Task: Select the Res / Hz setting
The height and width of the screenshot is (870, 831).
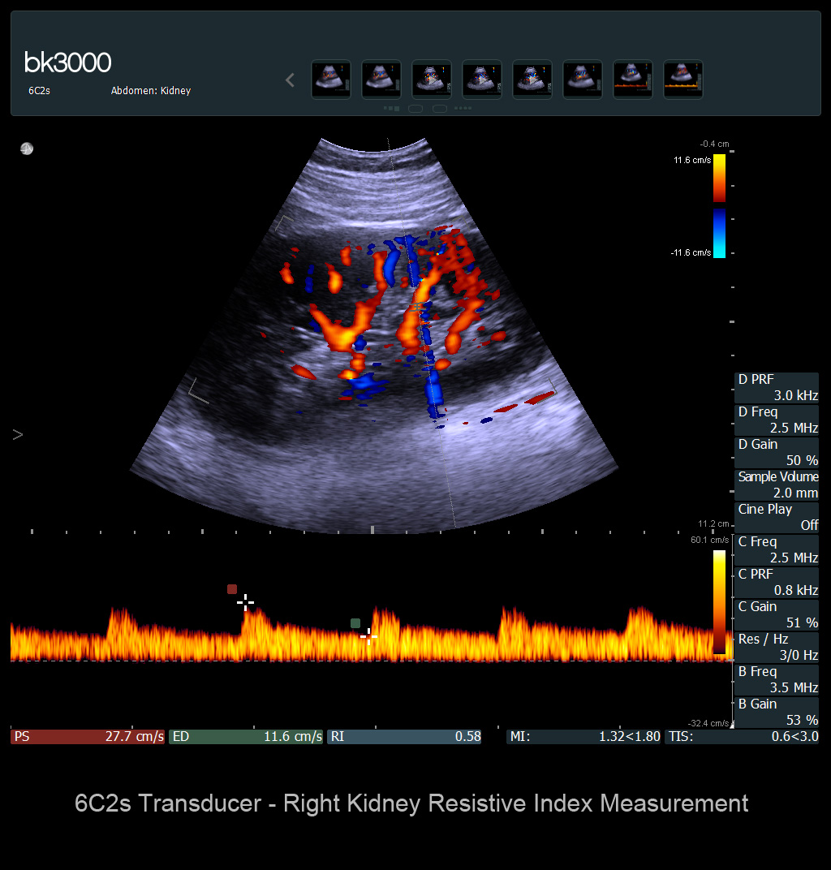Action: [x=777, y=647]
